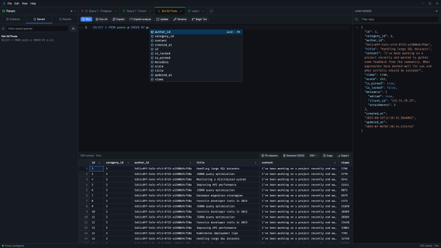Collapse the code fold arrow on line 1
This screenshot has height=248, width=441.
coord(80,28)
